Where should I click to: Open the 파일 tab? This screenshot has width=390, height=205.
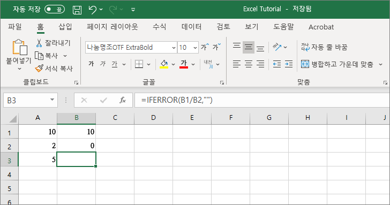tap(14, 27)
